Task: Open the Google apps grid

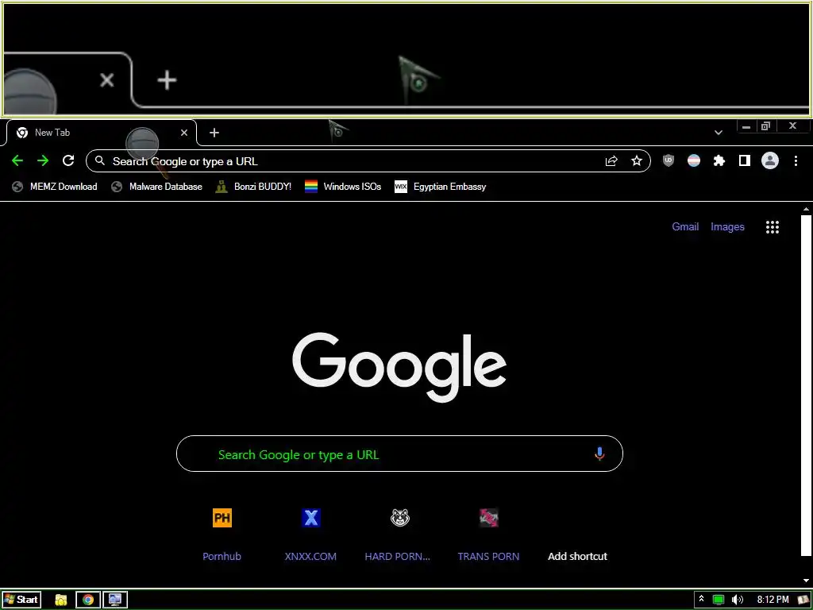Action: click(x=773, y=227)
